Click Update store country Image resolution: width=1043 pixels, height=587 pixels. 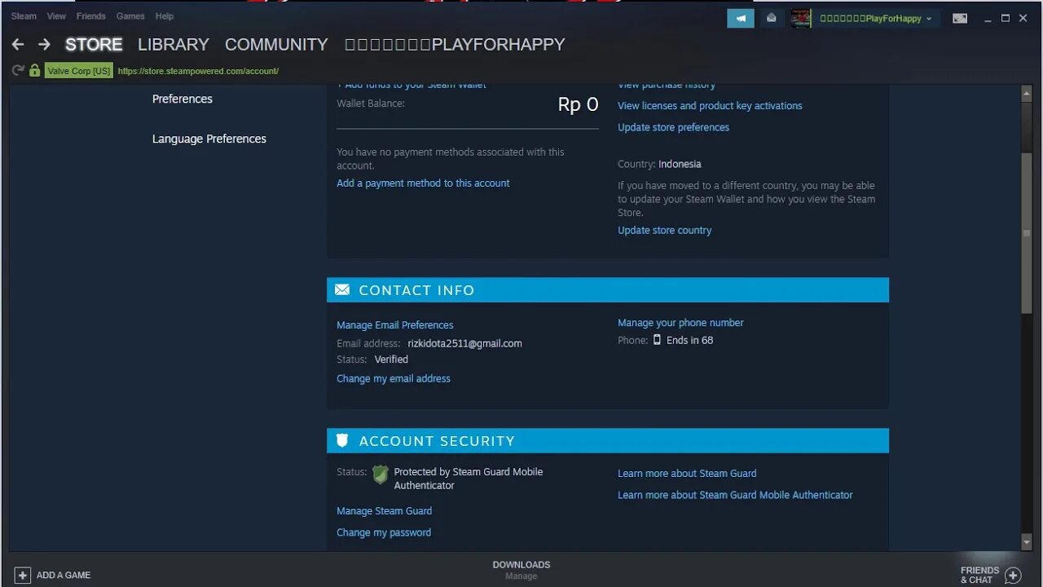664,230
